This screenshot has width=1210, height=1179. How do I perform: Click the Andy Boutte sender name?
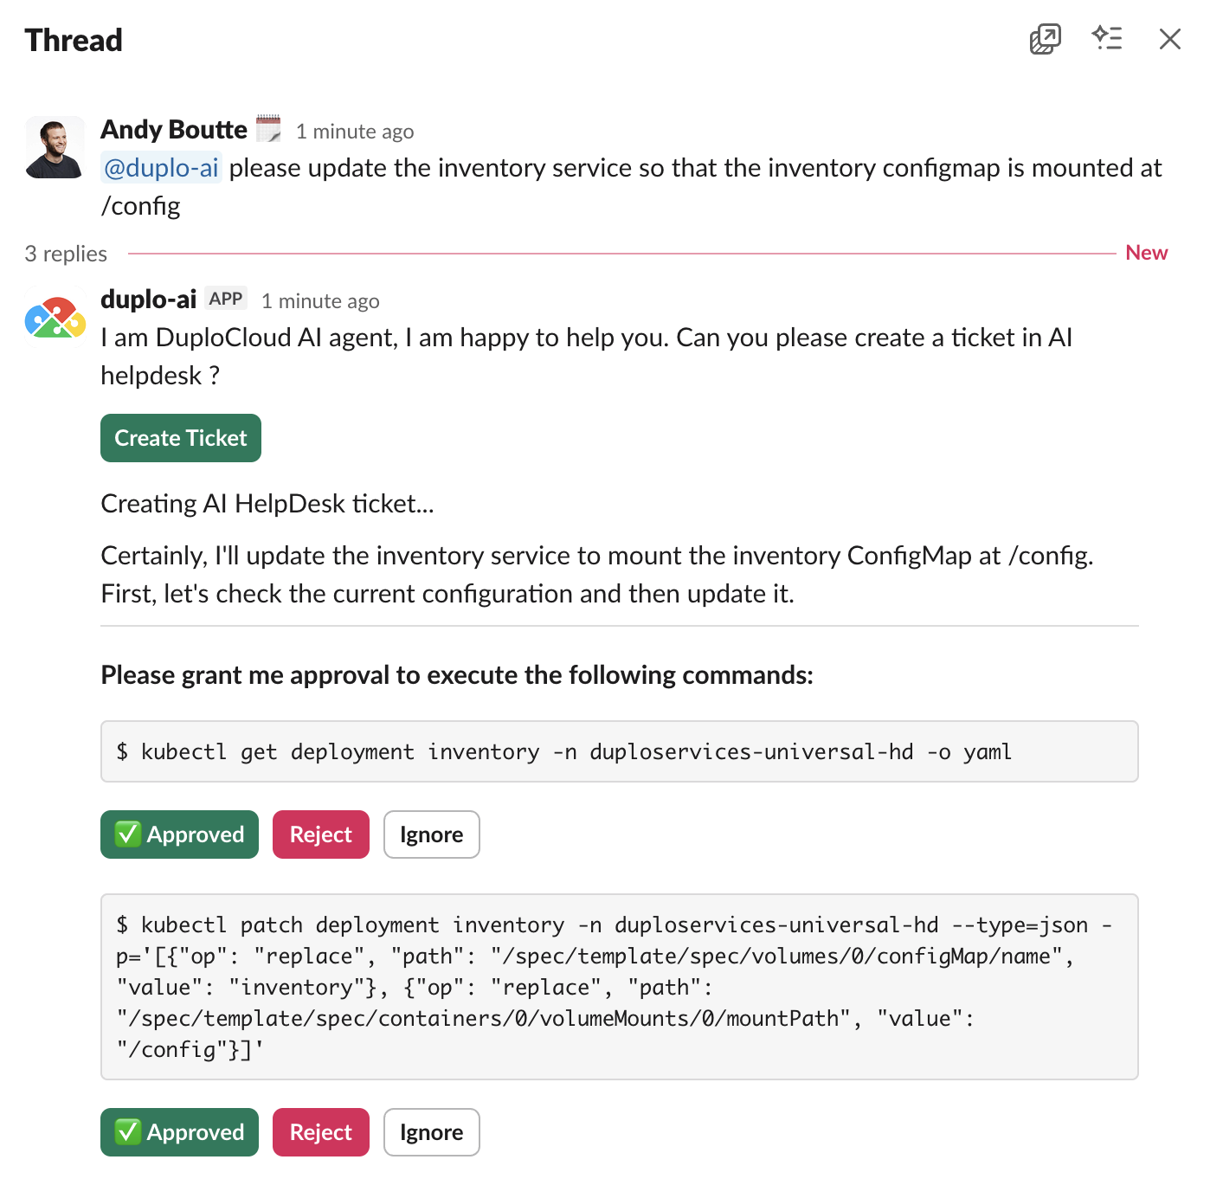click(174, 130)
